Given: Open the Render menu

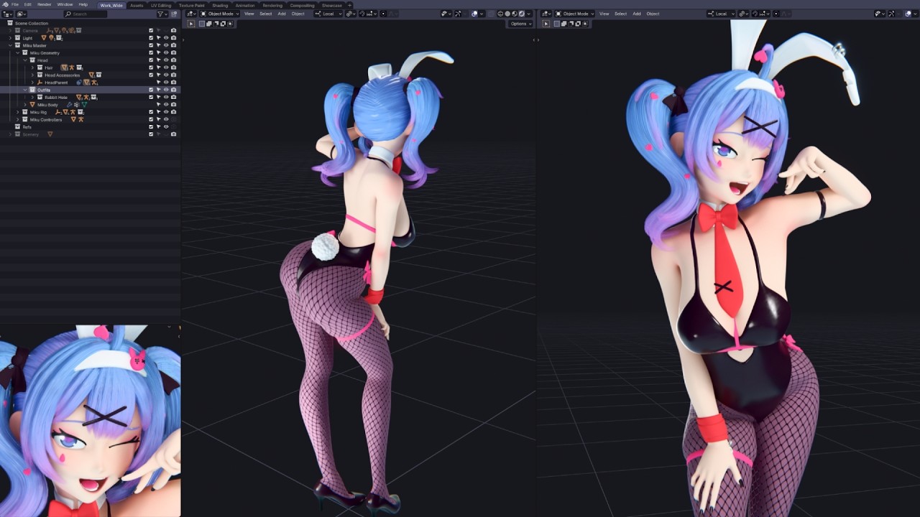Looking at the screenshot, I should [44, 4].
